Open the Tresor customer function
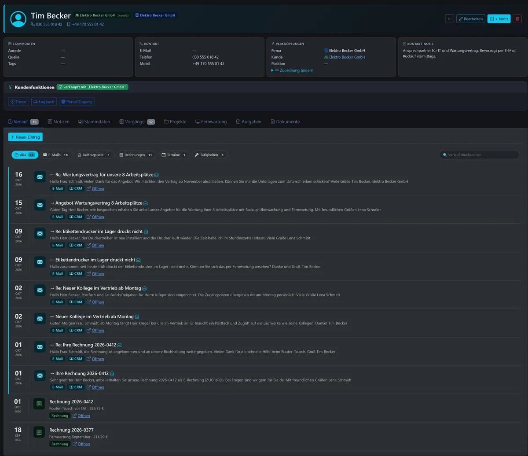 pos(18,102)
